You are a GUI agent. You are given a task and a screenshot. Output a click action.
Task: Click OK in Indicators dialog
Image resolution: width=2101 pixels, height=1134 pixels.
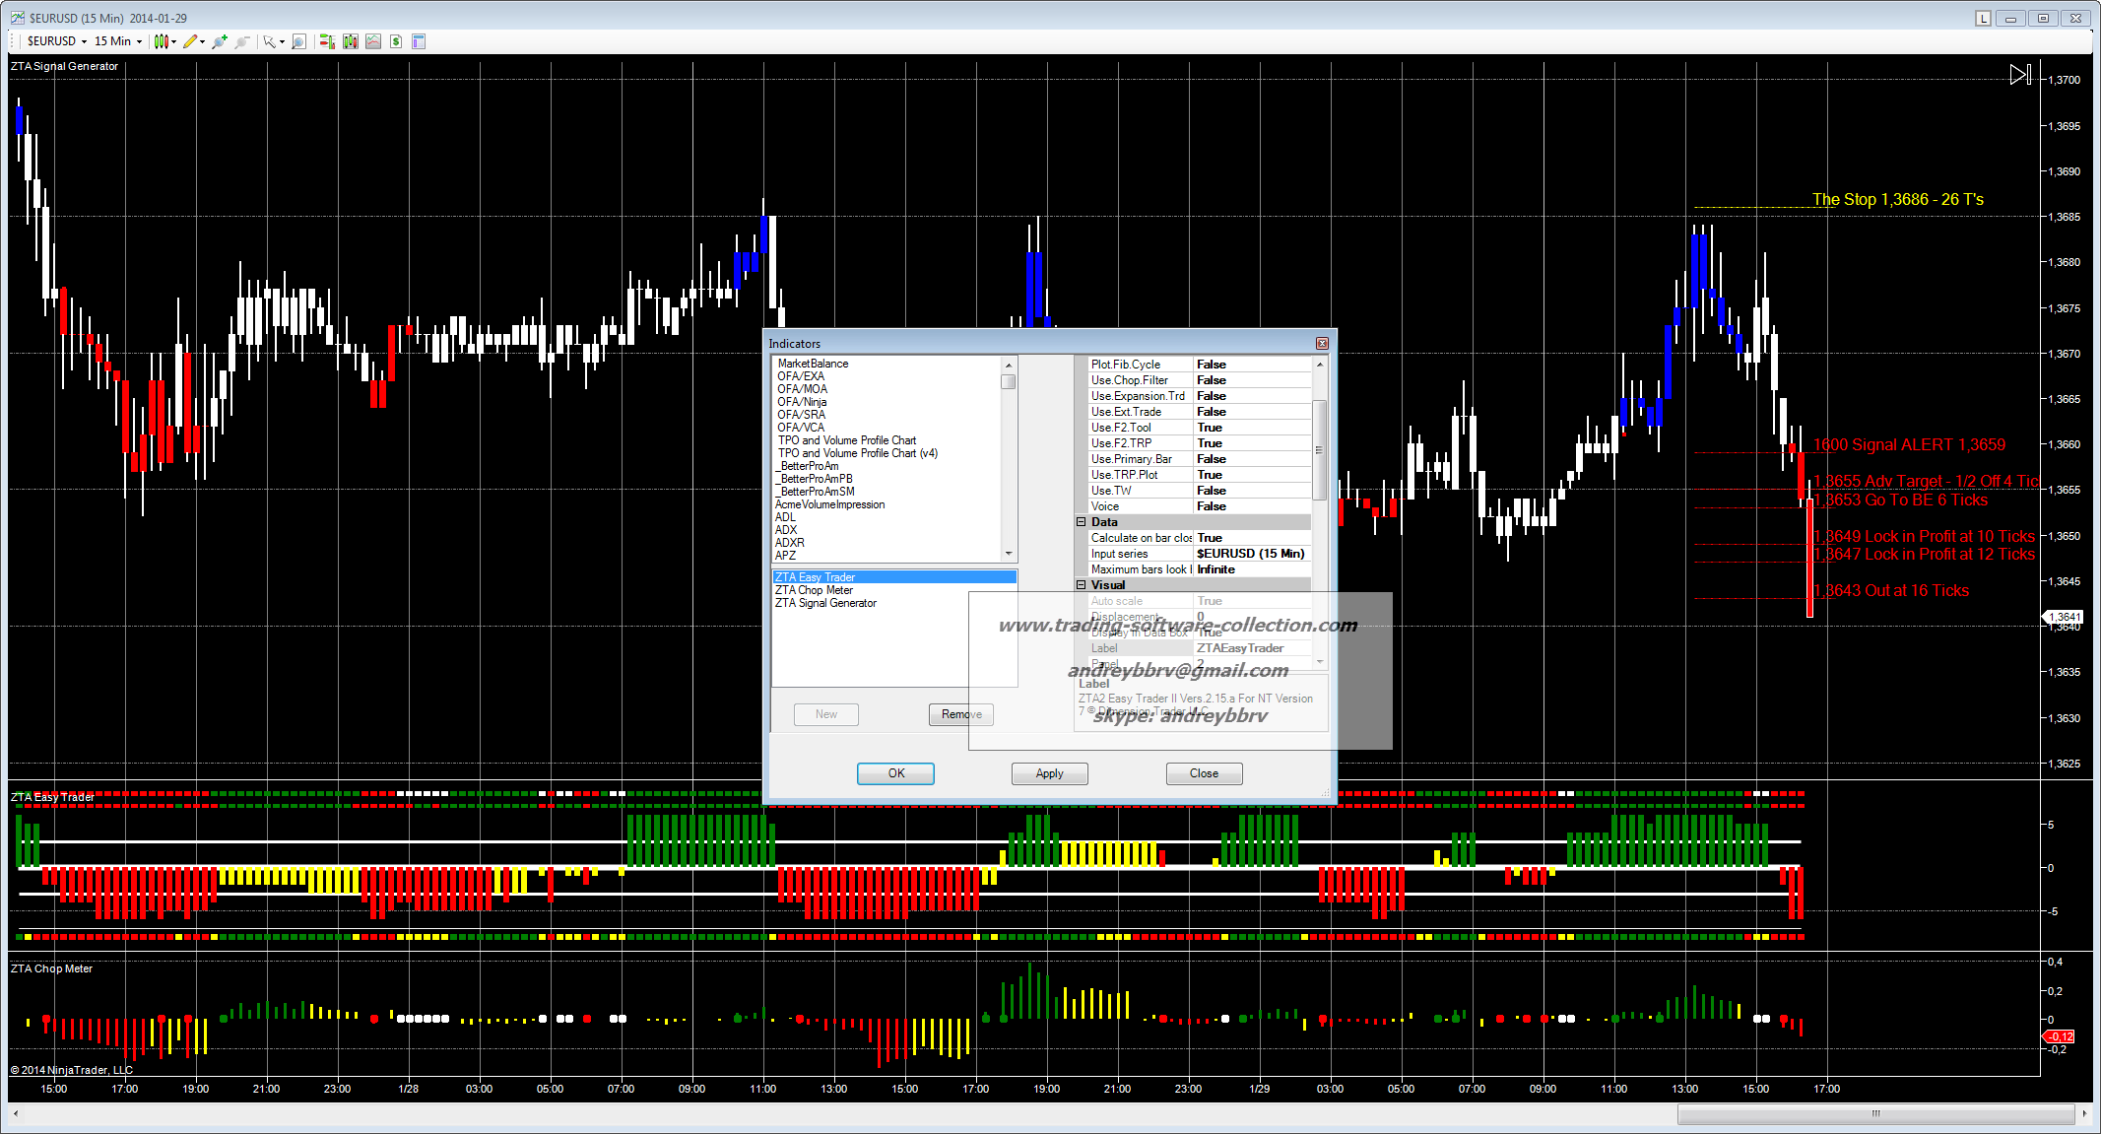[x=895, y=773]
